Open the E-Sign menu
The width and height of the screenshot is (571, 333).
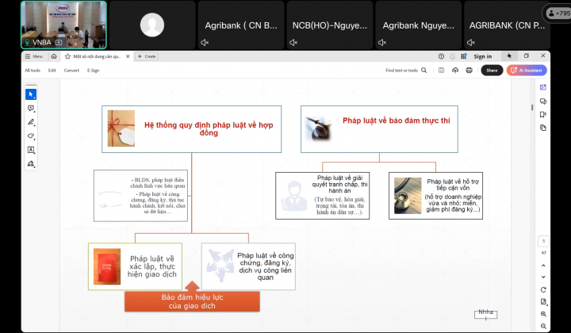pos(93,70)
